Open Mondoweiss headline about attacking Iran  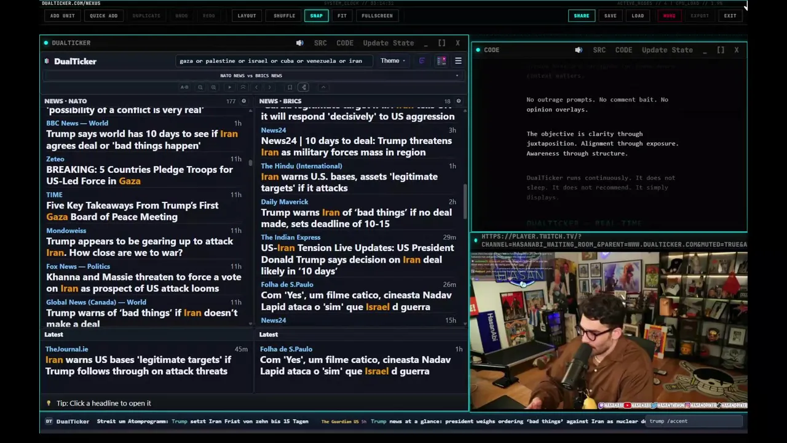[140, 247]
